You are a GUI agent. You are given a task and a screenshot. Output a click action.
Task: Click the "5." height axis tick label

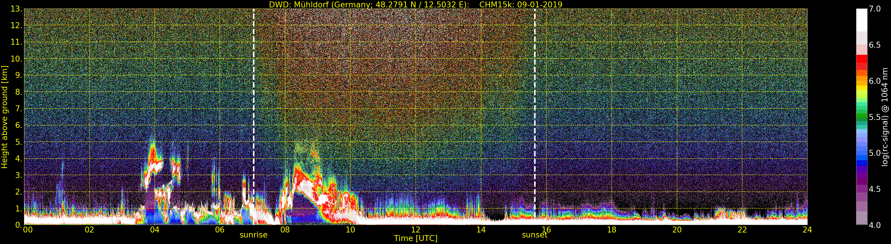coord(19,142)
